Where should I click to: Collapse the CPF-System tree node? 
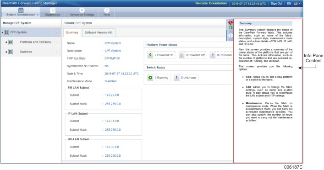[x=2, y=32]
